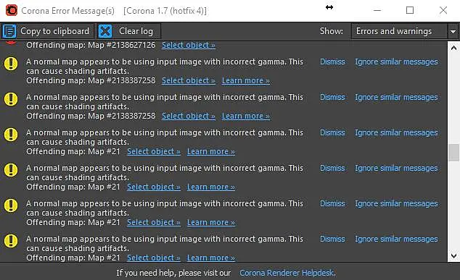The image size is (460, 280).
Task: Click the scrollbar down arrow
Action: [453, 256]
